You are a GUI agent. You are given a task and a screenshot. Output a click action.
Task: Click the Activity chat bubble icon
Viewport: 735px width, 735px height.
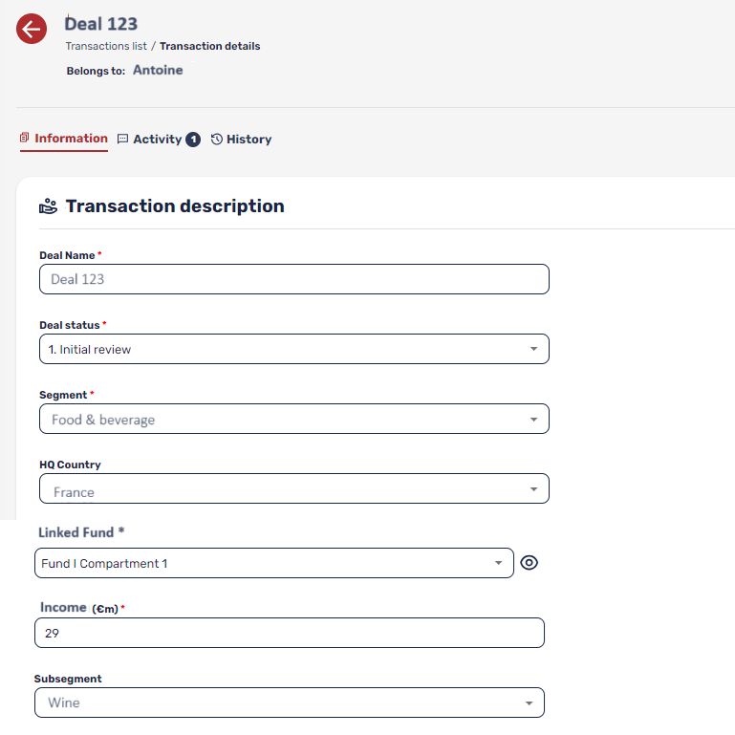coord(122,140)
